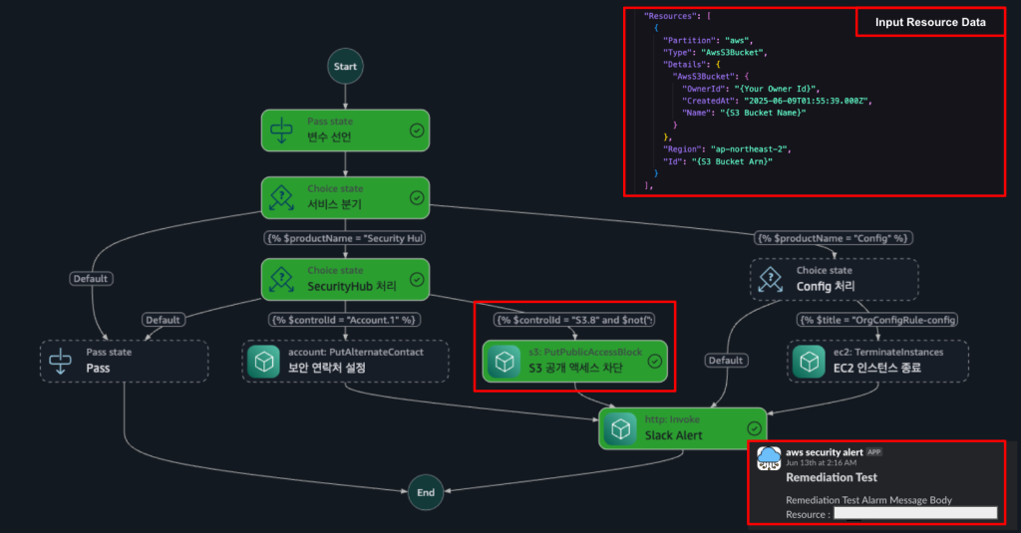
Task: Click the Remediation Test Alarm Message Body text
Action: (868, 500)
